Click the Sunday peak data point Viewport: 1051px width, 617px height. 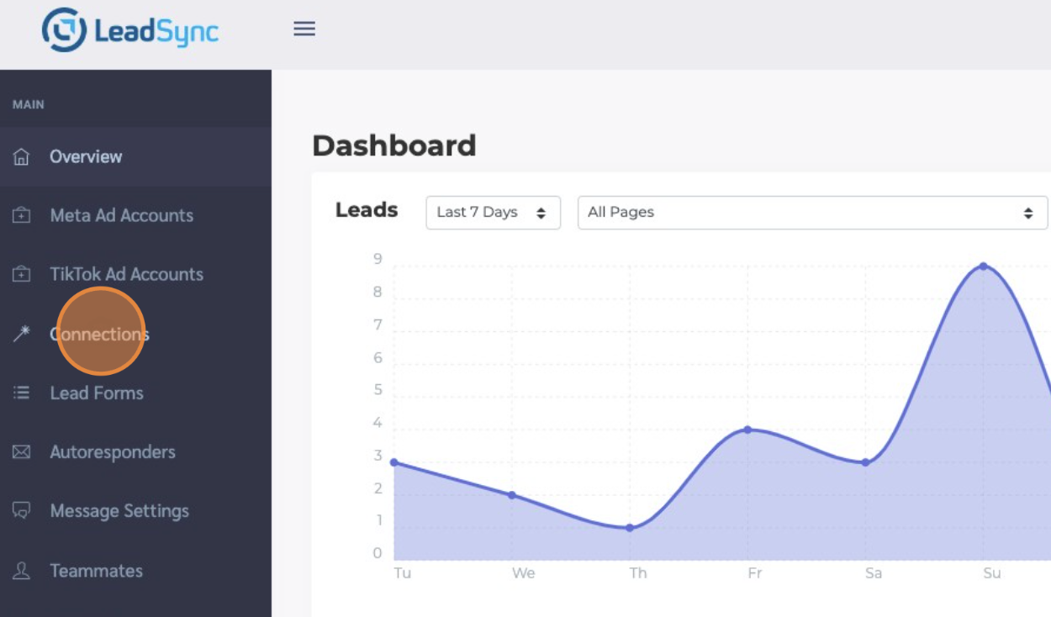click(983, 266)
